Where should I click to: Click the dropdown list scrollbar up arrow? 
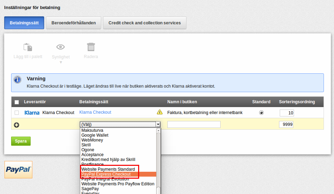tap(158, 130)
